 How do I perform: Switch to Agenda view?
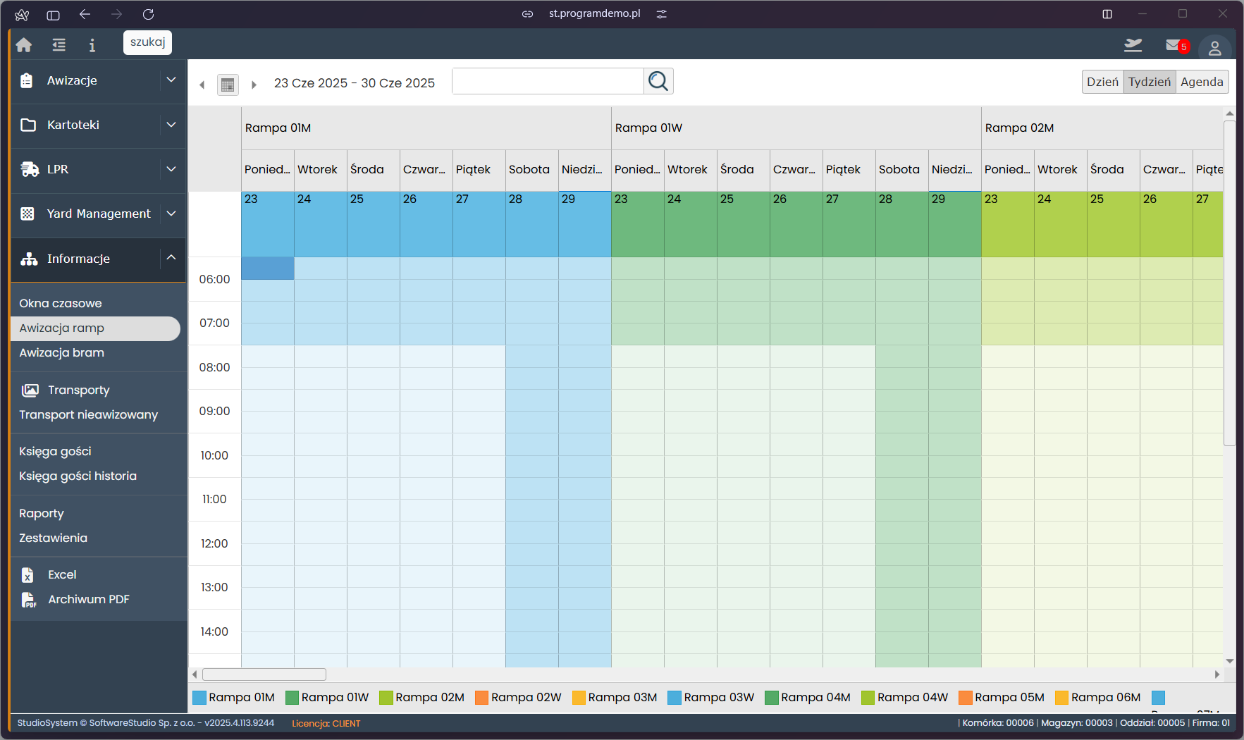[1202, 82]
